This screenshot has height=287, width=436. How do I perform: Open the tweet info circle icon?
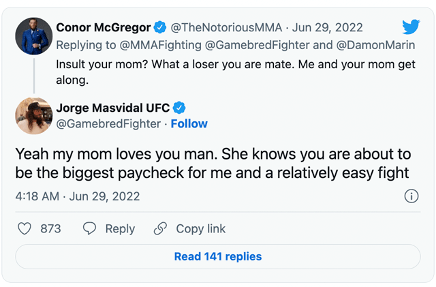pos(411,196)
